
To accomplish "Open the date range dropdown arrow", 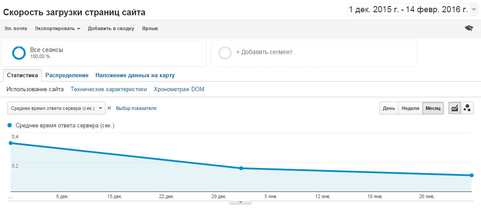I will click(x=473, y=10).
